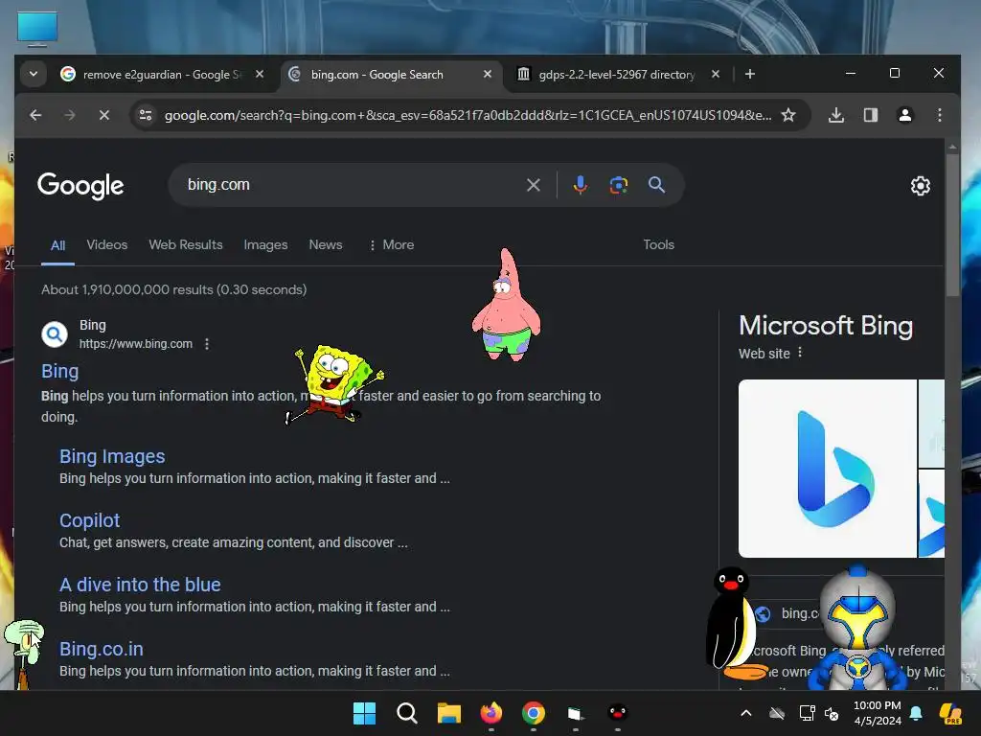The width and height of the screenshot is (981, 736).
Task: Open the Bing logo image thumbnail
Action: click(828, 468)
